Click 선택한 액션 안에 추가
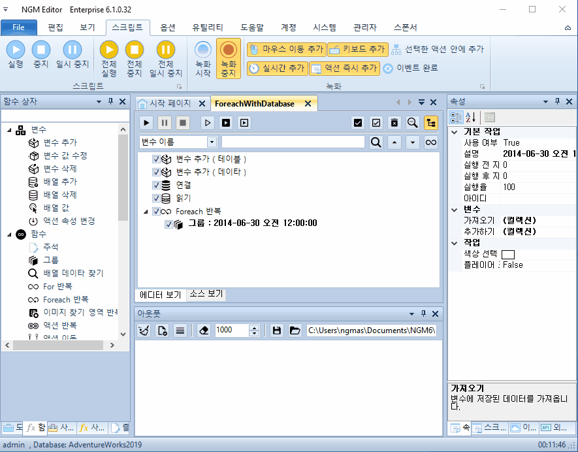Image resolution: width=578 pixels, height=452 pixels. click(x=438, y=49)
